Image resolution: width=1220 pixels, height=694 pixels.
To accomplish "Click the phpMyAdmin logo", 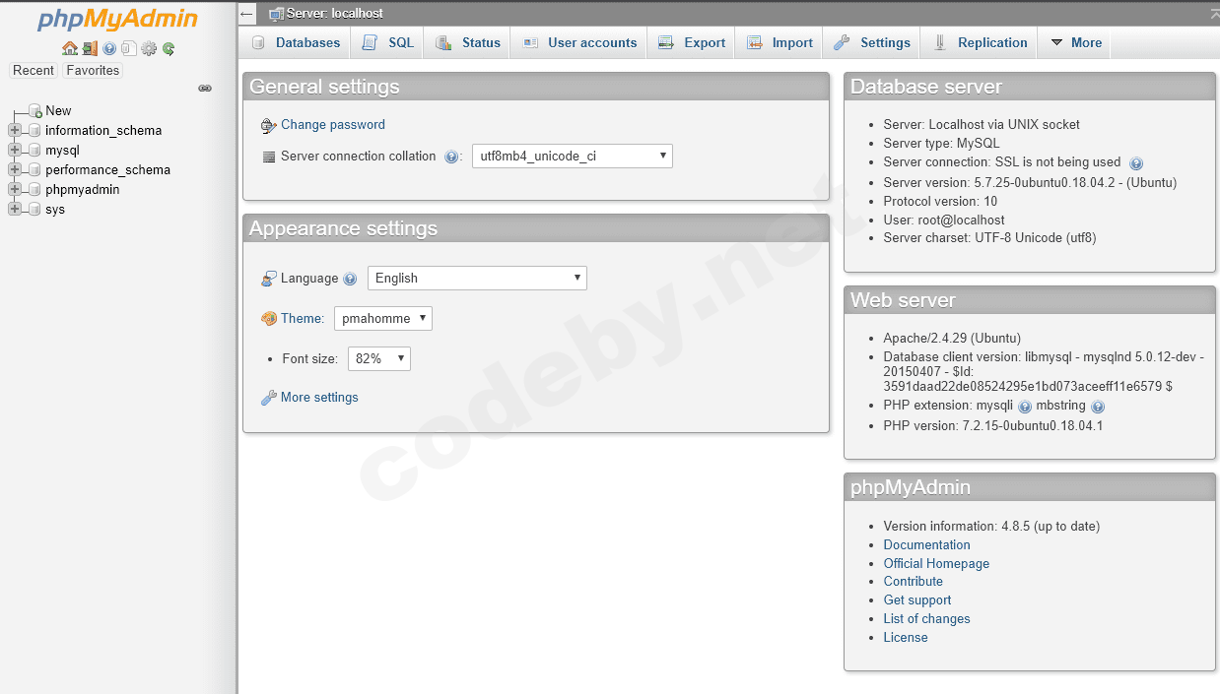I will click(x=117, y=20).
